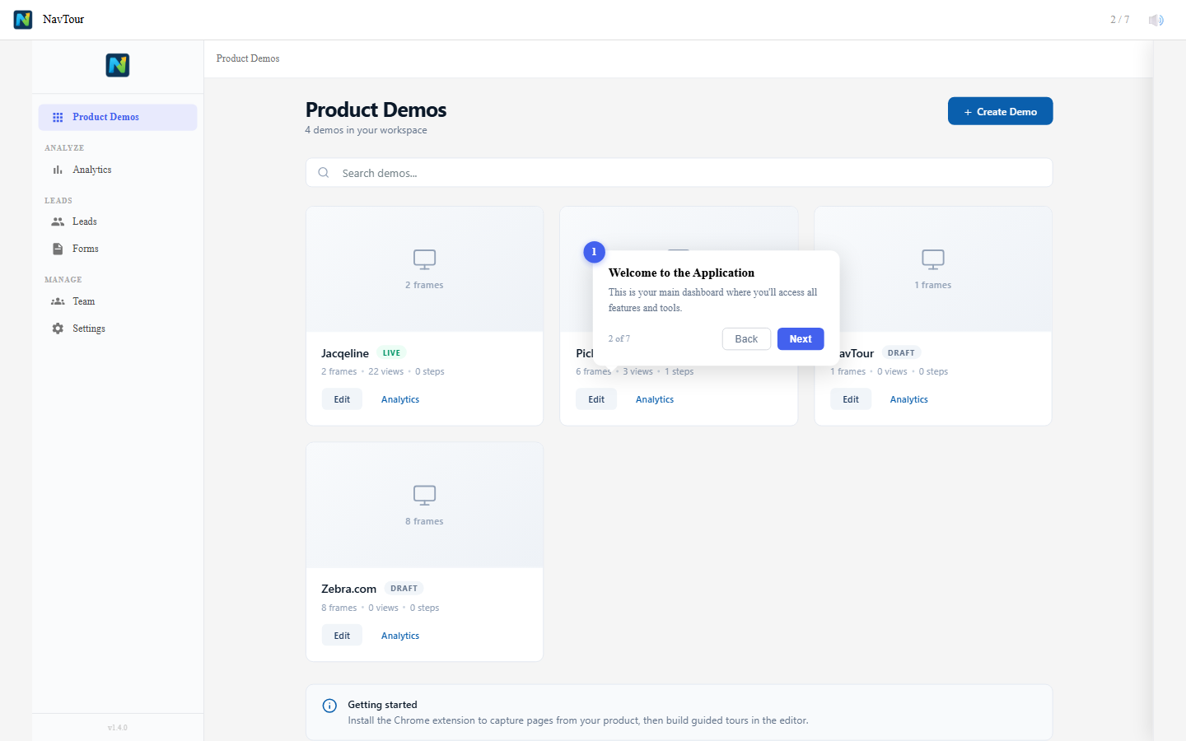Screen dimensions: 1186x741
Task: Click the NavTour logo in top bar
Action: [x=23, y=19]
